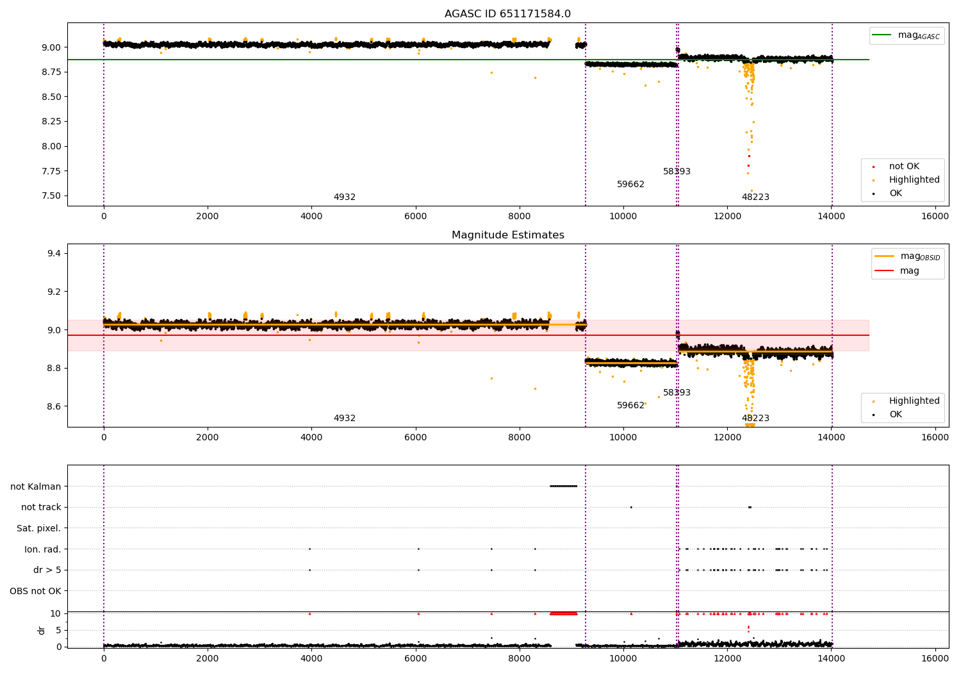The width and height of the screenshot is (961, 673).
Task: Click the '9.4' y-tick in middle plot
Action: [x=55, y=254]
